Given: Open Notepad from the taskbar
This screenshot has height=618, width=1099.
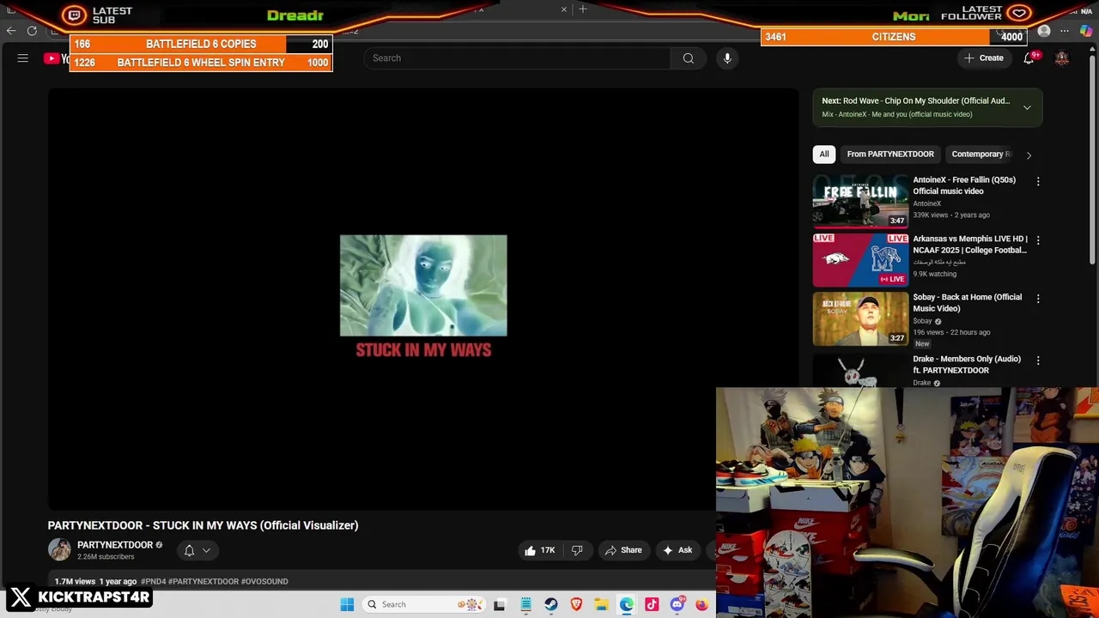Looking at the screenshot, I should pos(525,604).
